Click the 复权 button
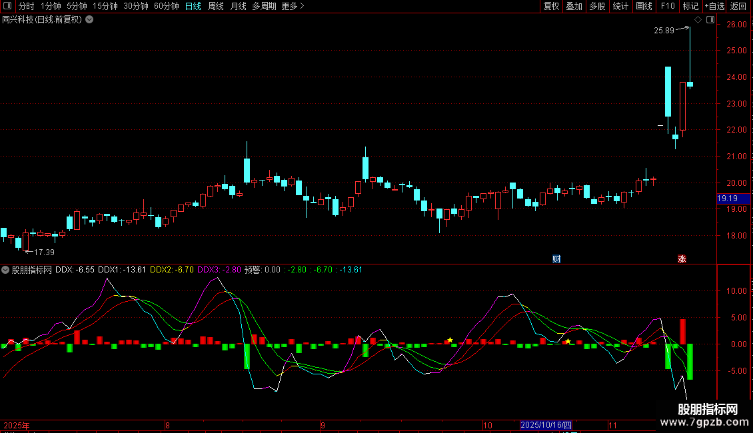 551,6
